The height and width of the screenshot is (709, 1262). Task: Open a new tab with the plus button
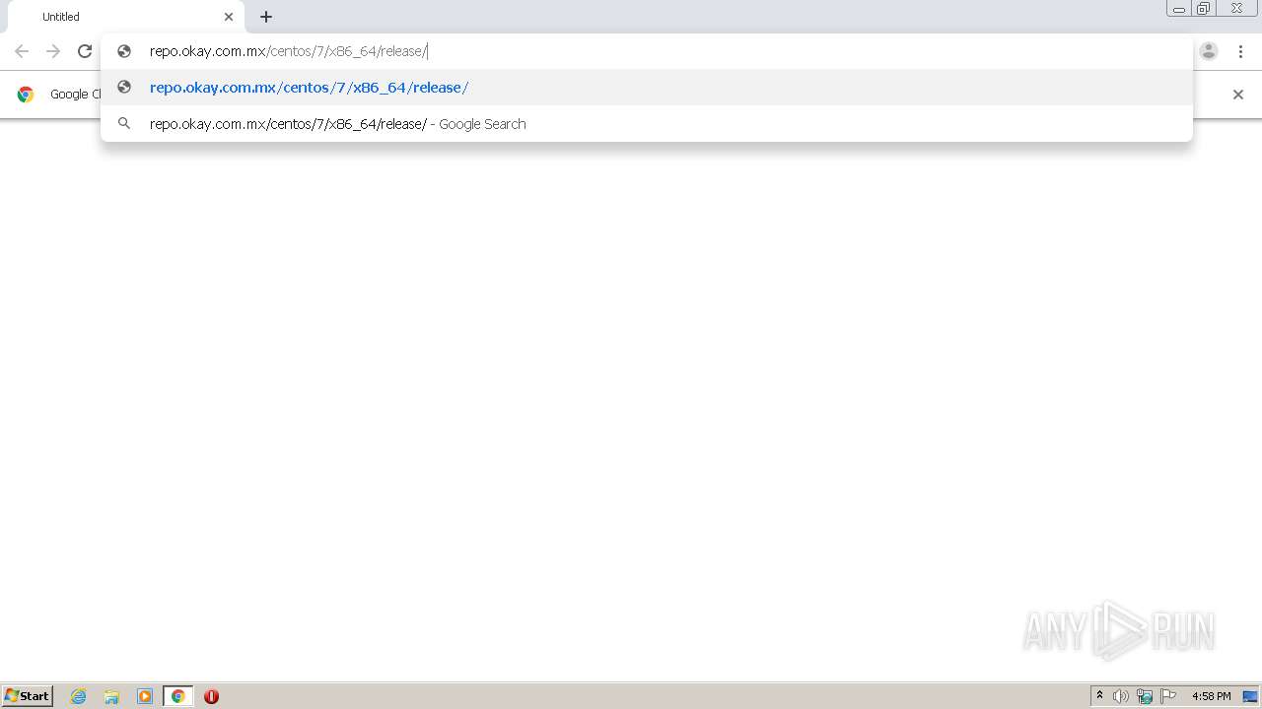pos(266,17)
